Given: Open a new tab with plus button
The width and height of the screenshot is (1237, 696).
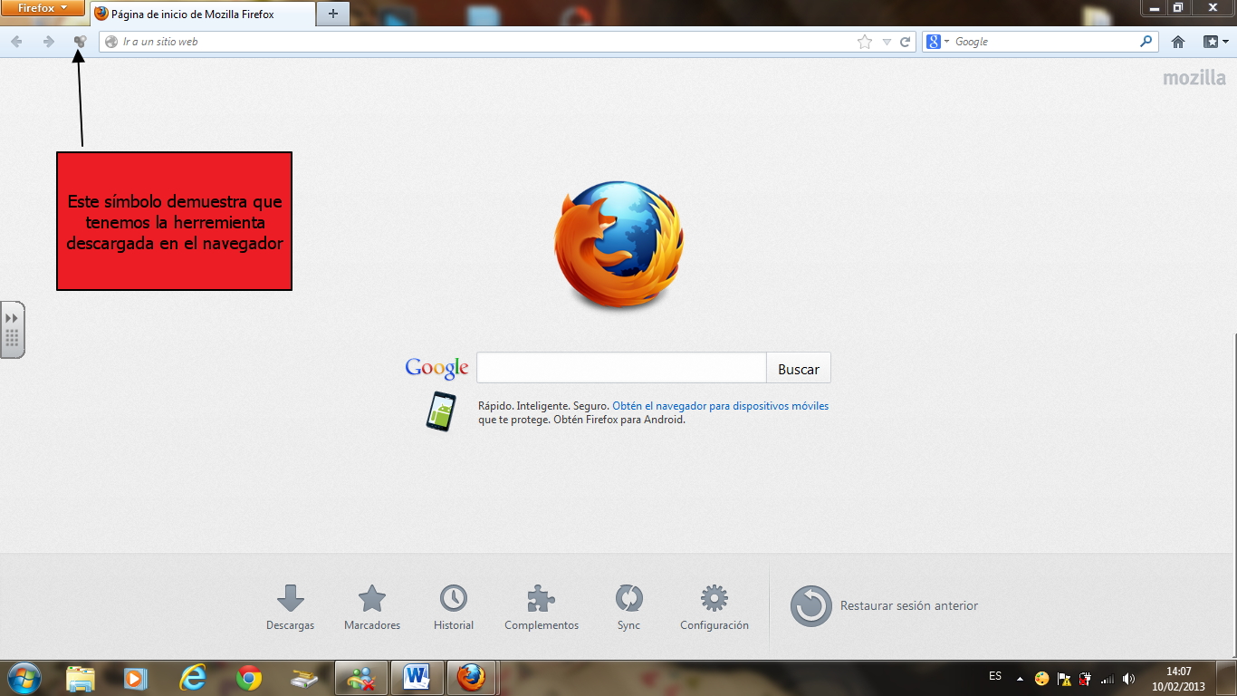Looking at the screenshot, I should point(333,14).
